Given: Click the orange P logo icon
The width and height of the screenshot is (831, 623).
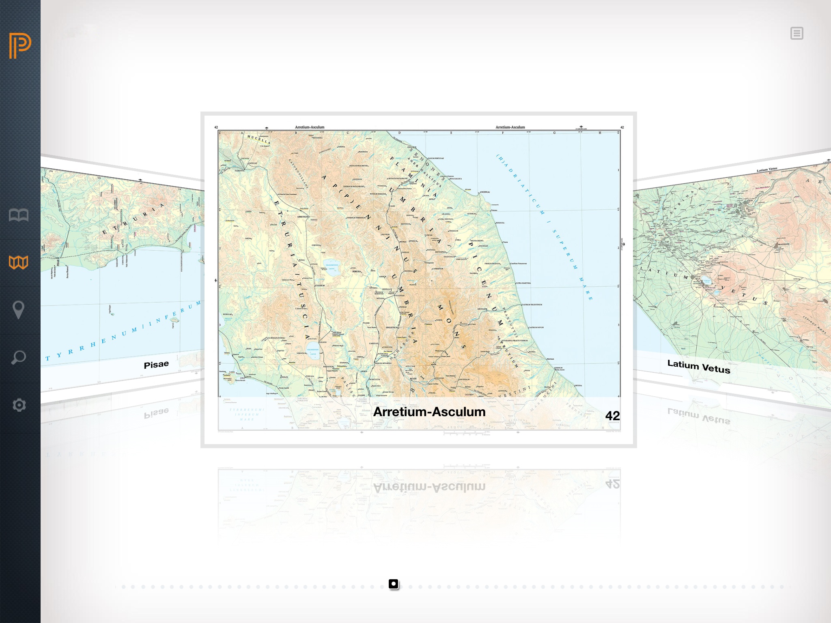Looking at the screenshot, I should tap(20, 45).
